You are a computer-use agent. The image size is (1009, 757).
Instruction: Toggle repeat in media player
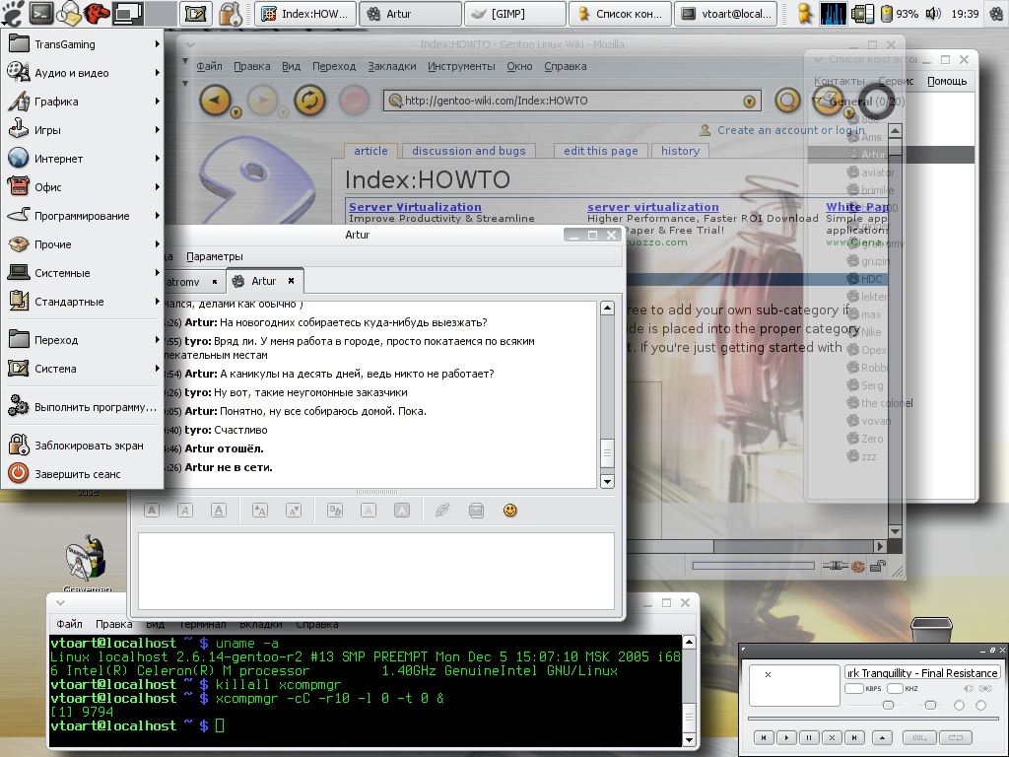pos(956,737)
